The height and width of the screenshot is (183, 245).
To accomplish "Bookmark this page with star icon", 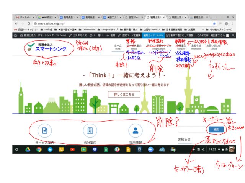I will [x=214, y=24].
